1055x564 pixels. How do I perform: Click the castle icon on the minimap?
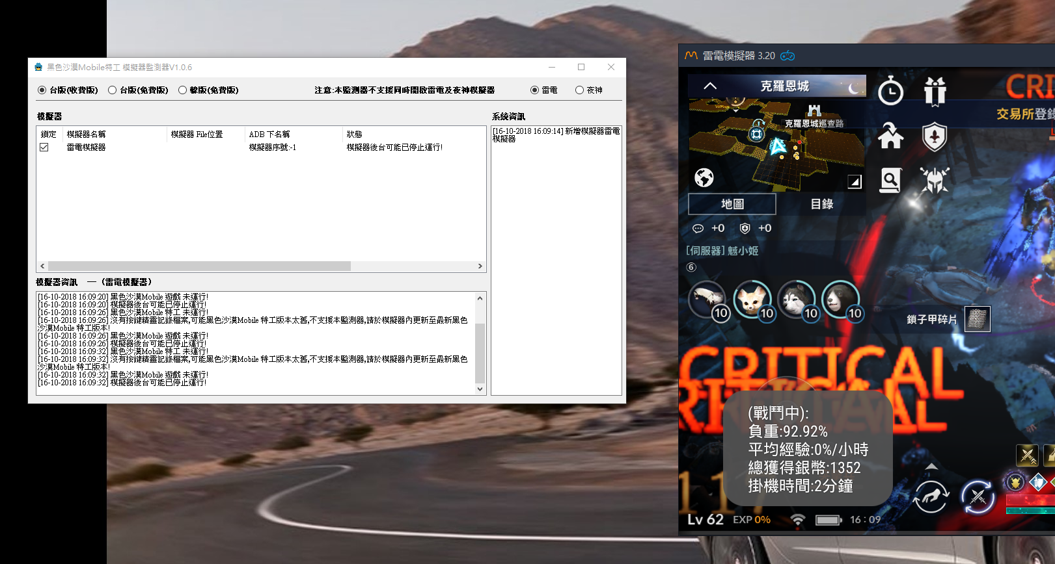[x=814, y=111]
